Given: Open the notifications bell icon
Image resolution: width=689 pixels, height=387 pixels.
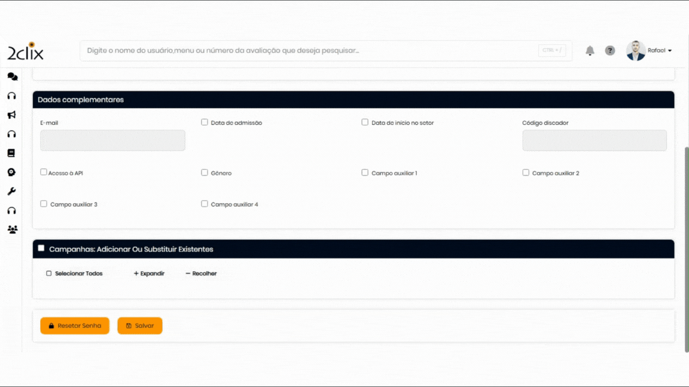Looking at the screenshot, I should 590,51.
